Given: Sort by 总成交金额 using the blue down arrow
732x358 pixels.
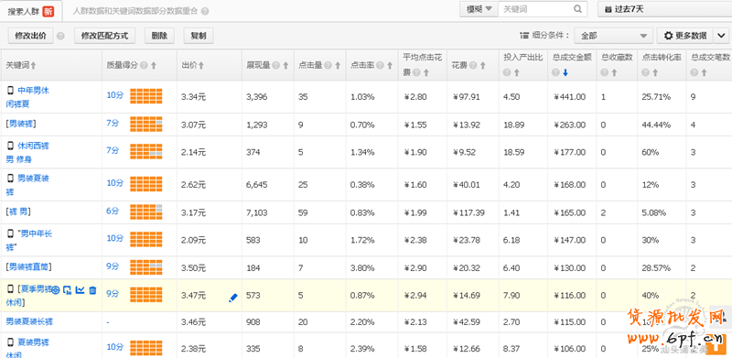Looking at the screenshot, I should pyautogui.click(x=565, y=72).
